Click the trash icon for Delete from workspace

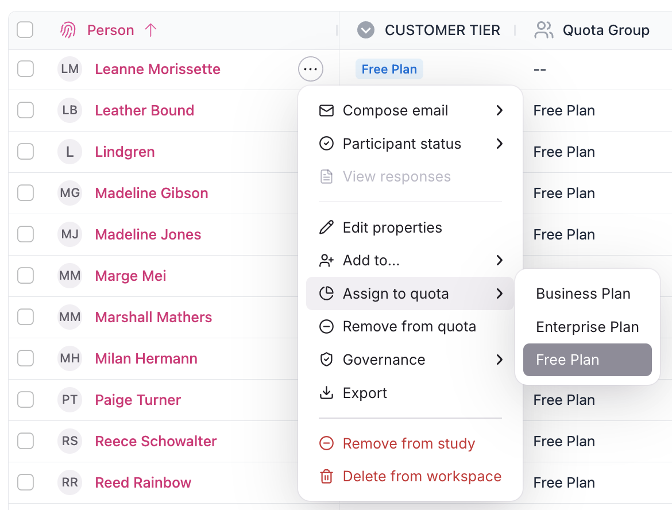coord(326,477)
